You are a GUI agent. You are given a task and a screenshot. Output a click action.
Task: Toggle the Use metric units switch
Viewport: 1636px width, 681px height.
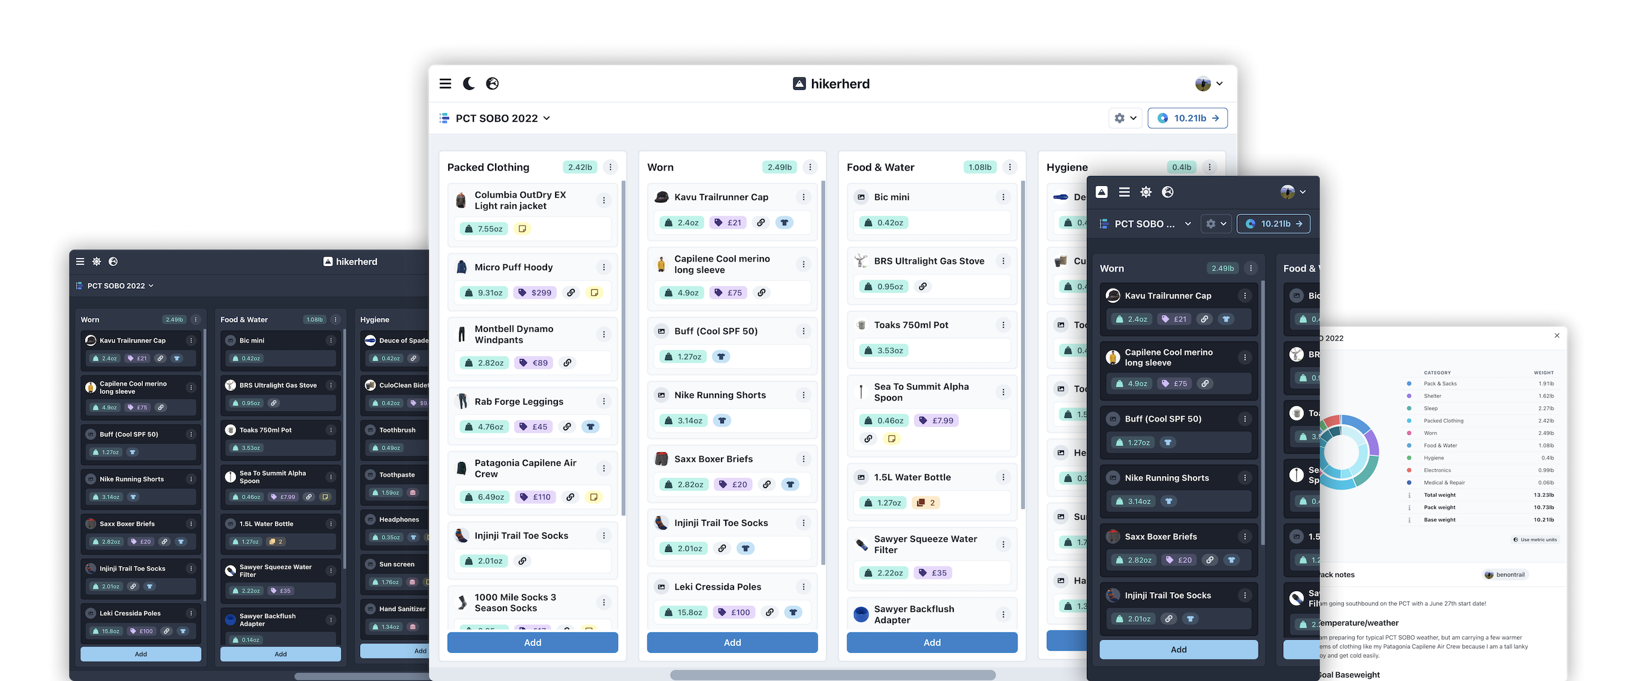click(x=1535, y=539)
